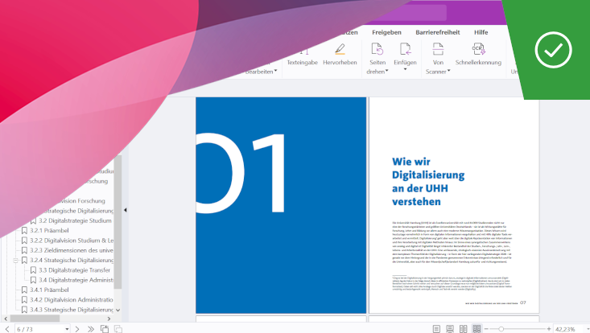Screen dimensions: 590x333
Task: Open the Barrierefreiheit ribbon tab
Action: 438,32
